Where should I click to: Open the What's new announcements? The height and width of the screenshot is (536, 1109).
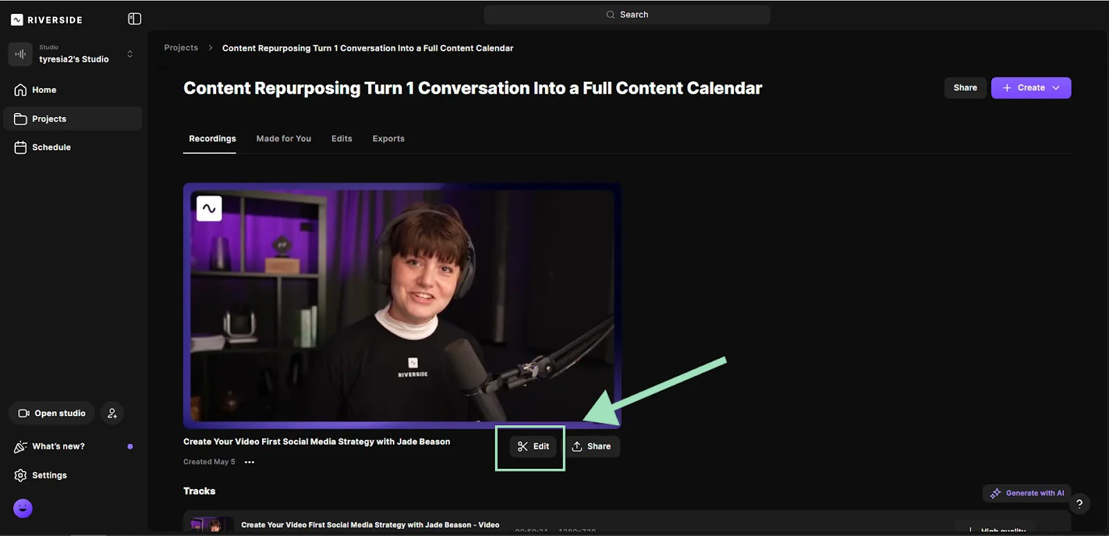[58, 447]
